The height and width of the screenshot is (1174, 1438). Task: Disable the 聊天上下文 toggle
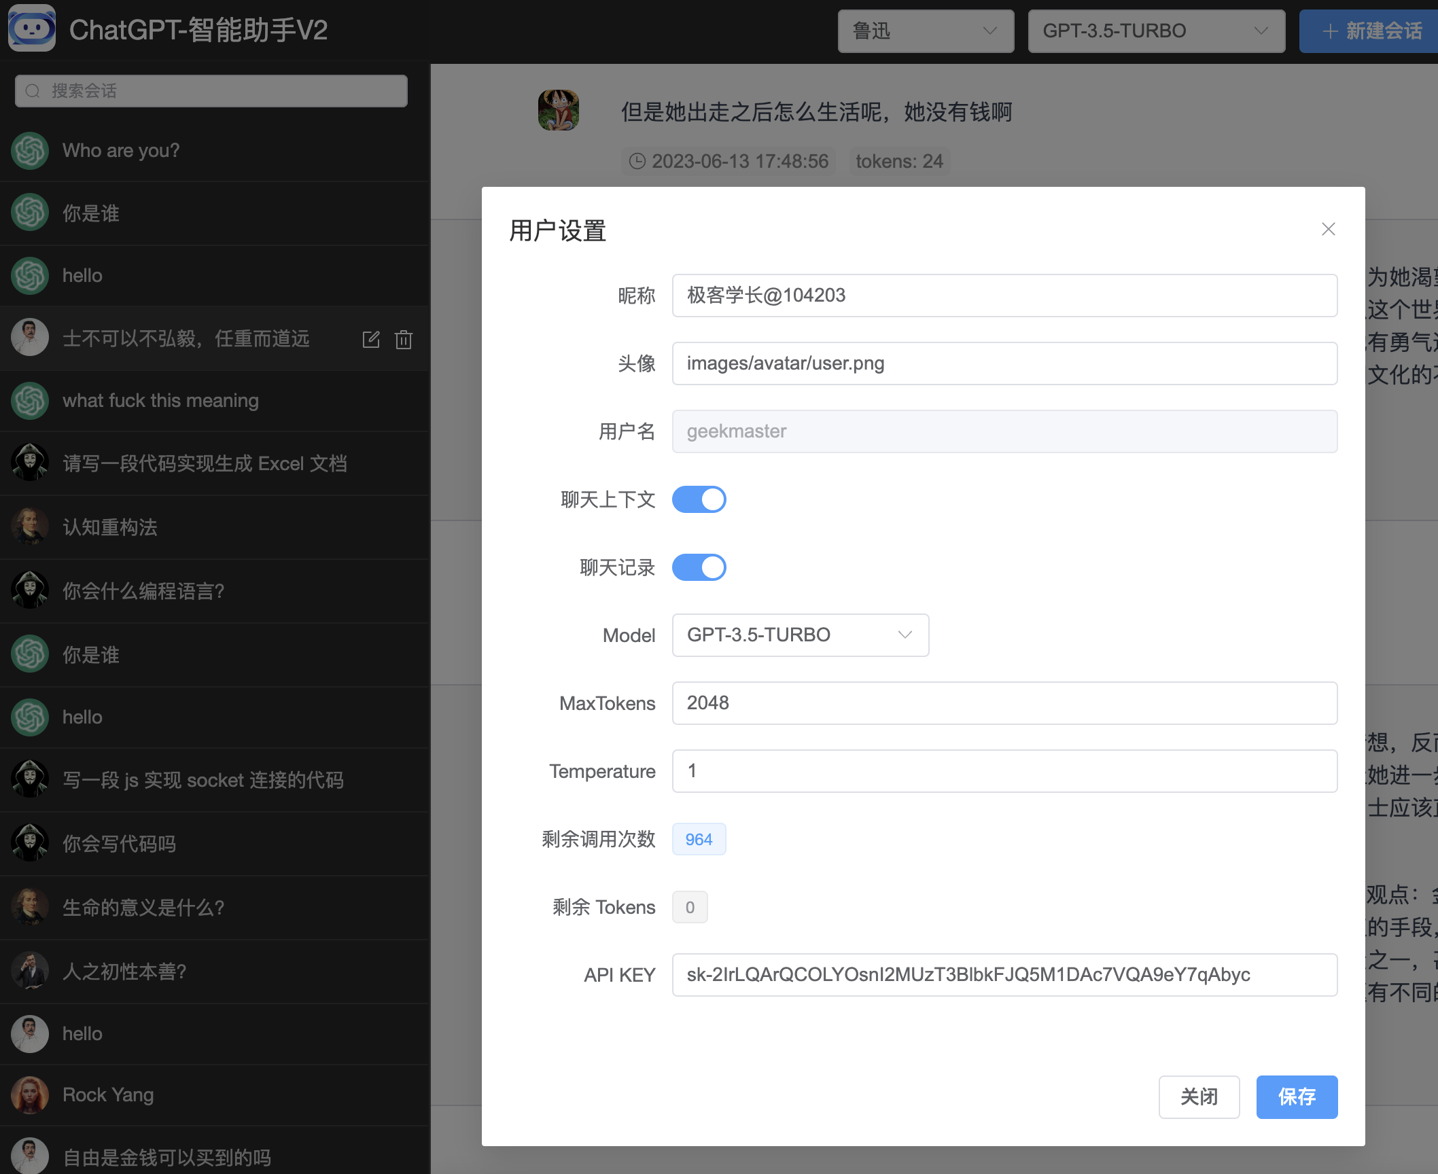(x=699, y=499)
